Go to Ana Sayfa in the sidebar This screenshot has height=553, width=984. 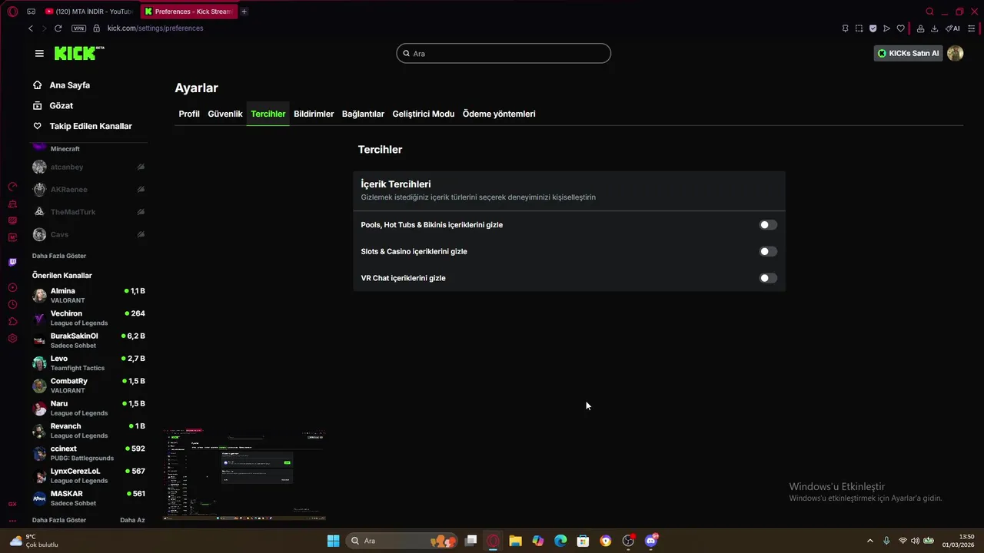[69, 85]
